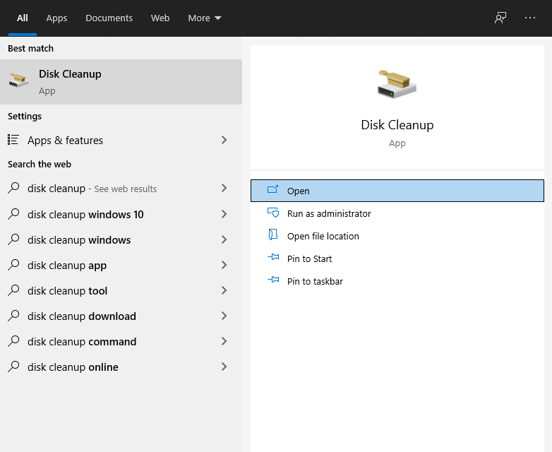Choose the disk cleanup download web suggestion

click(x=82, y=316)
